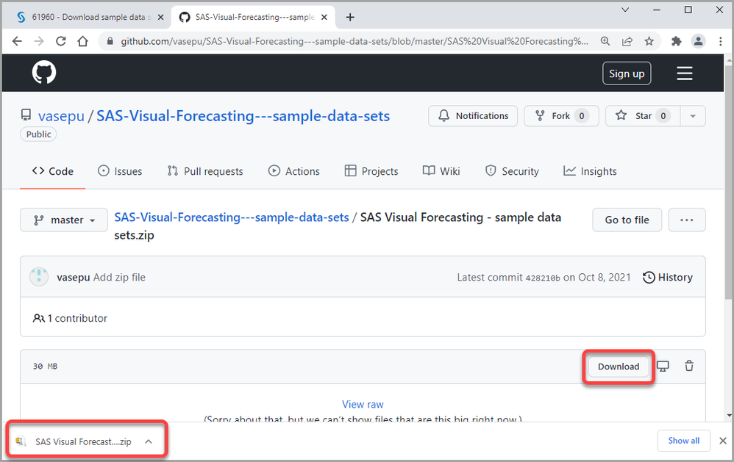Click the GitHub Octocat logo
734x462 pixels.
tap(44, 73)
